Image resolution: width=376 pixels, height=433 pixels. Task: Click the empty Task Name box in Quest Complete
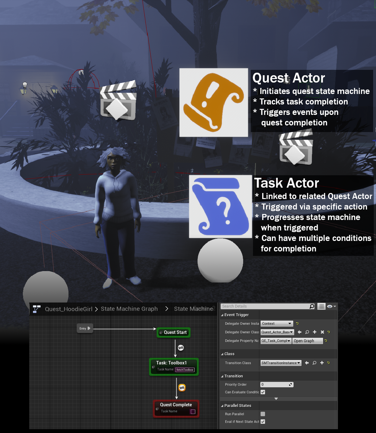[193, 412]
